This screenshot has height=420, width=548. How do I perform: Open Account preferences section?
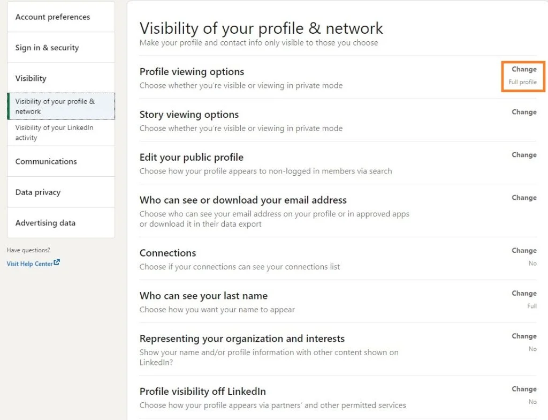[x=52, y=17]
